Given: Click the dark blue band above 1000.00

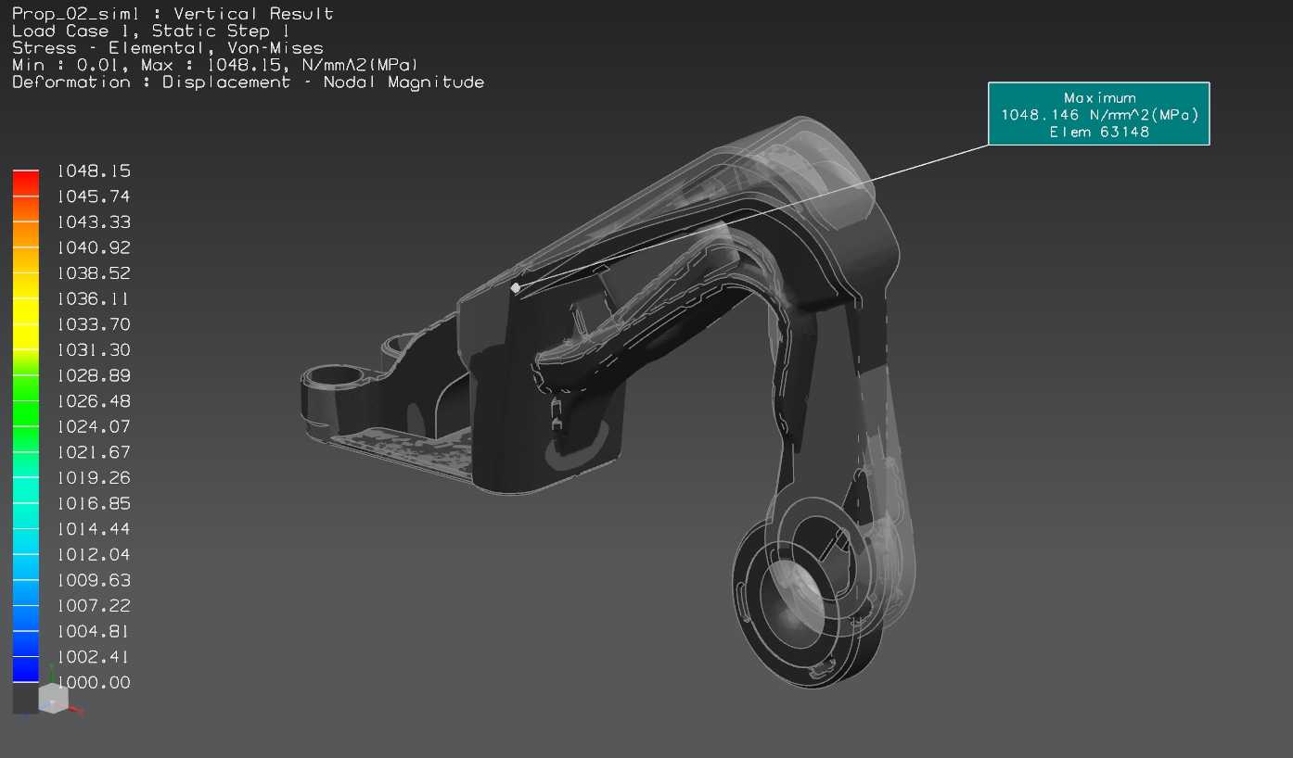Looking at the screenshot, I should (x=26, y=669).
